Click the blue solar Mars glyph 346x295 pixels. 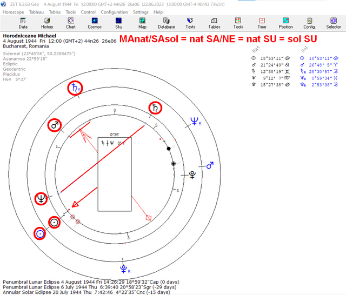tap(210, 165)
